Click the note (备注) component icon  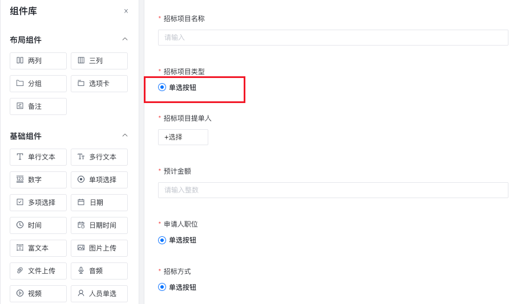tap(20, 106)
